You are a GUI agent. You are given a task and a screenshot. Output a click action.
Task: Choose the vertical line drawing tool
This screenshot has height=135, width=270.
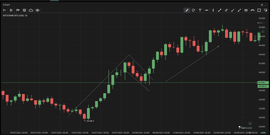point(213,10)
